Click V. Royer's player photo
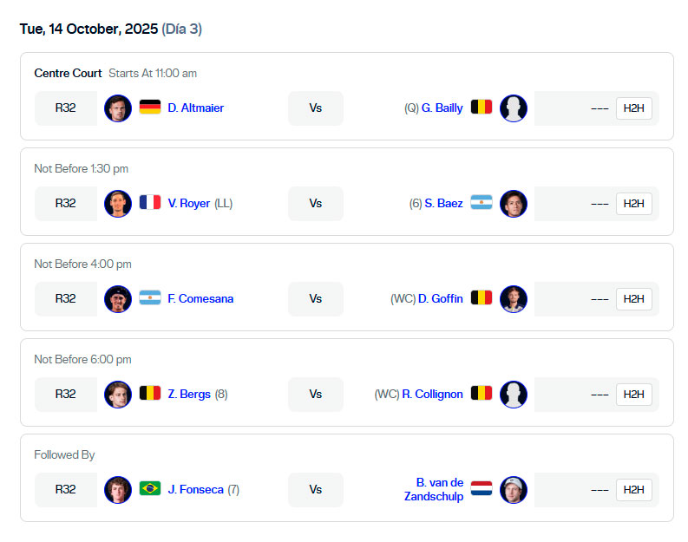This screenshot has width=688, height=542. point(117,204)
